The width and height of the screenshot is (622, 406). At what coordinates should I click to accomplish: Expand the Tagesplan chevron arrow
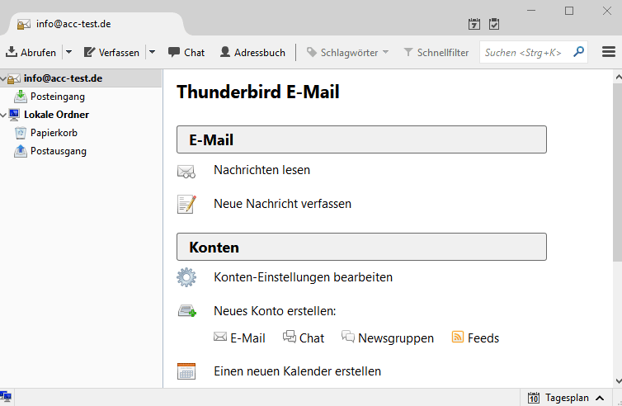(x=600, y=398)
